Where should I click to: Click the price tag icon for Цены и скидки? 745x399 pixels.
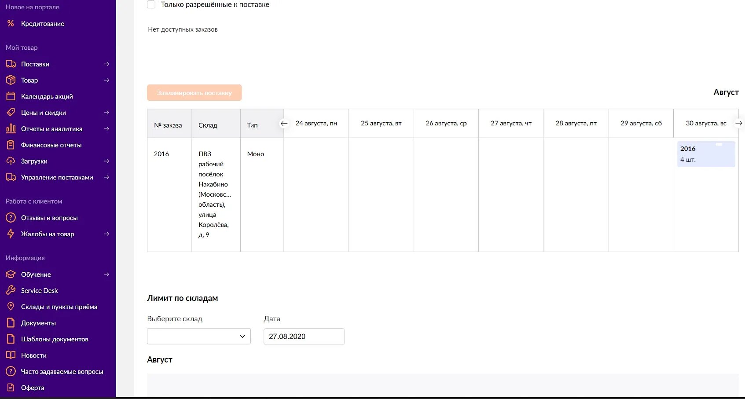(11, 112)
